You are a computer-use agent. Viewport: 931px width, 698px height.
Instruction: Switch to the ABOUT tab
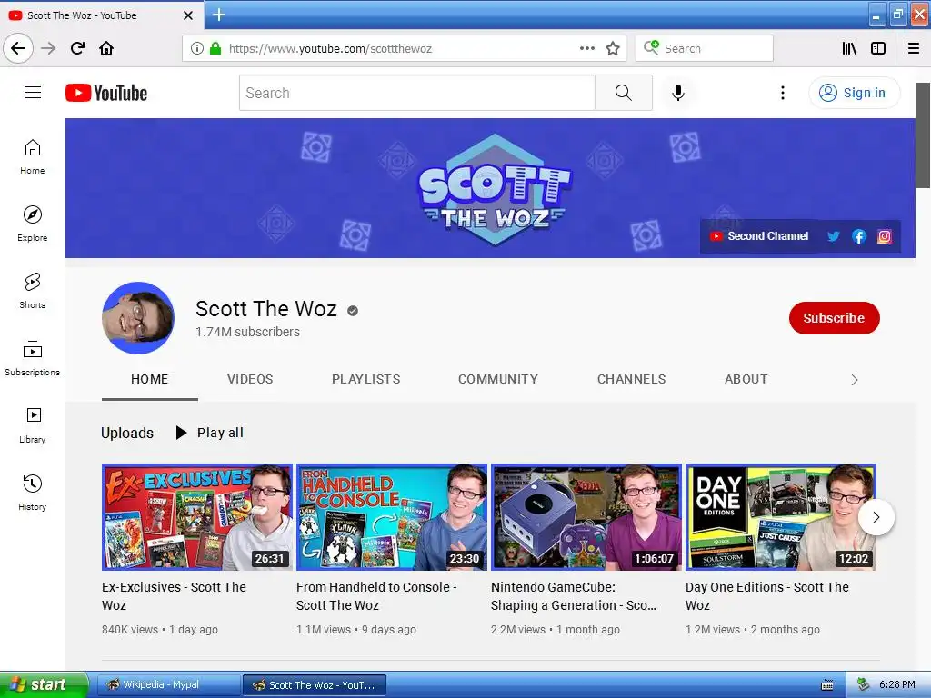746,379
